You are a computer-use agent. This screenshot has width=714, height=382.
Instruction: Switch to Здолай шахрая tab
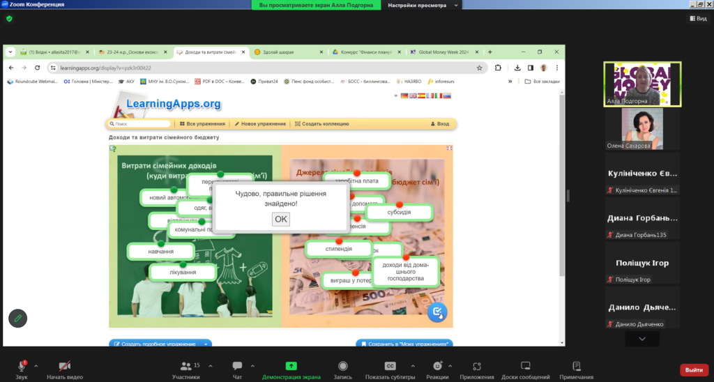coord(288,52)
